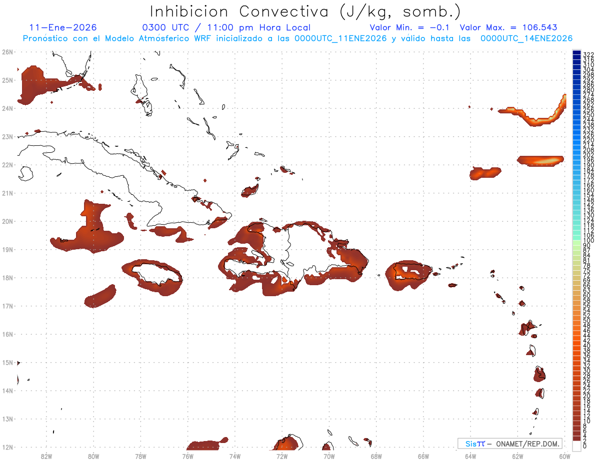Click the colorbar value 0
Screen dimensions: 600x463
click(585, 446)
